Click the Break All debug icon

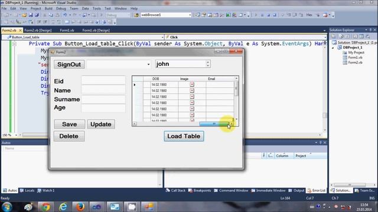click(262, 15)
